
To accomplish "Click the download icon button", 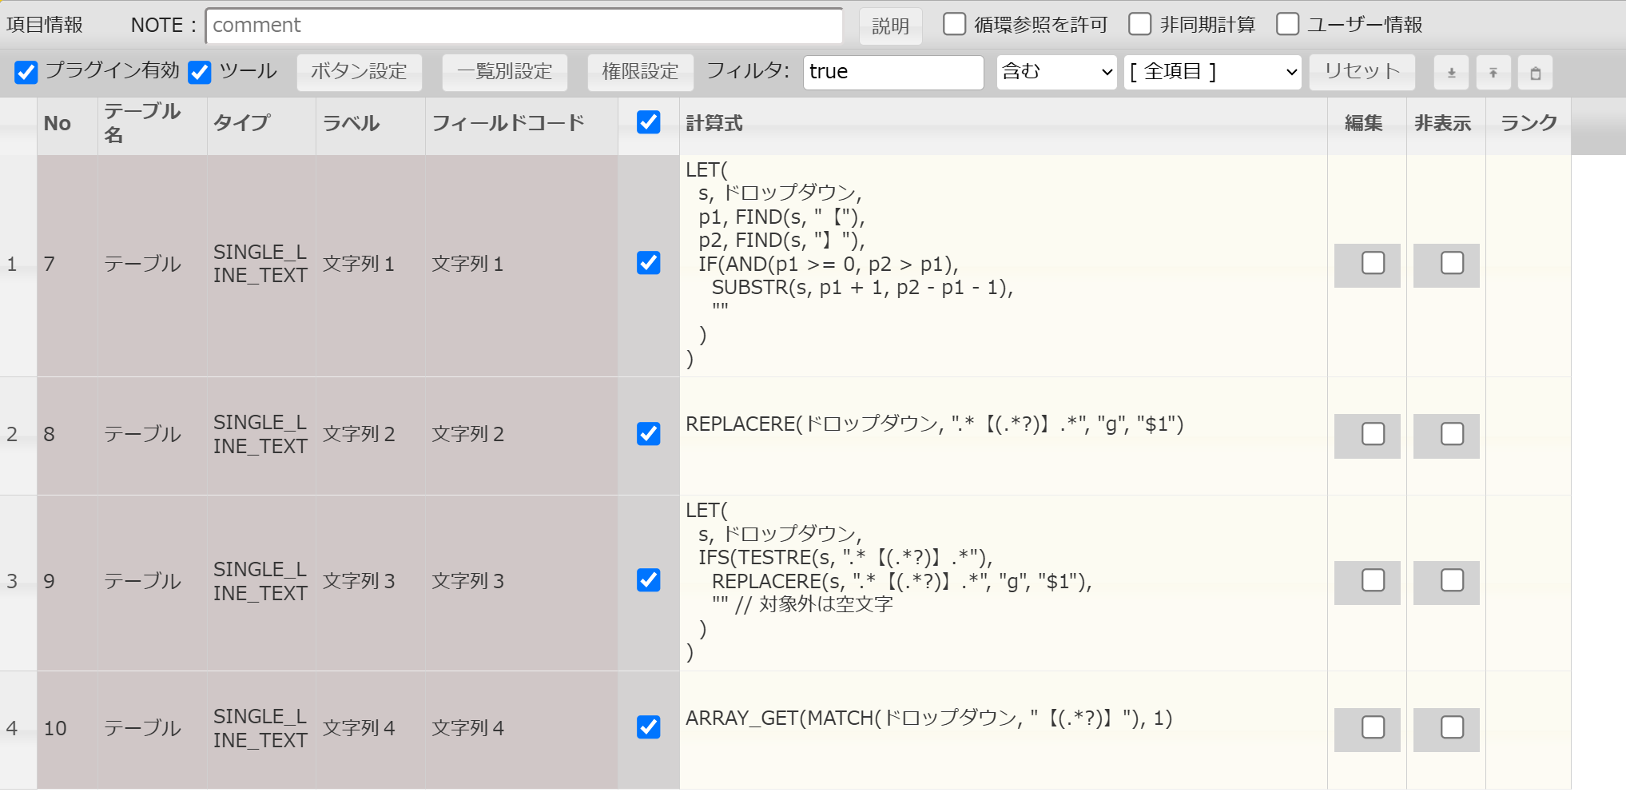I will pyautogui.click(x=1452, y=73).
